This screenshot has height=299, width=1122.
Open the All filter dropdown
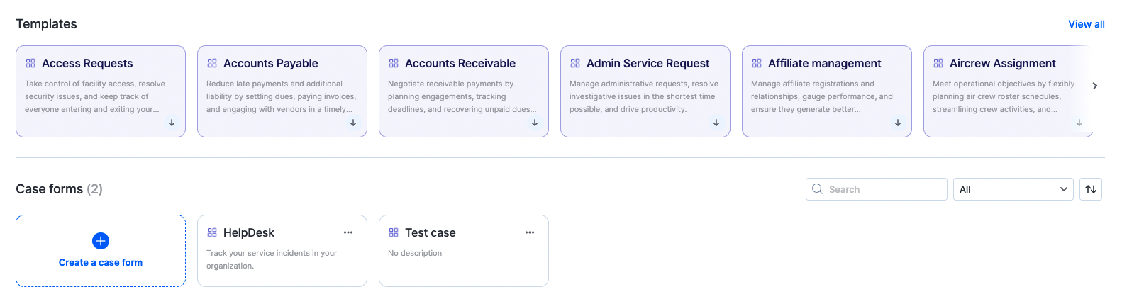(1013, 189)
